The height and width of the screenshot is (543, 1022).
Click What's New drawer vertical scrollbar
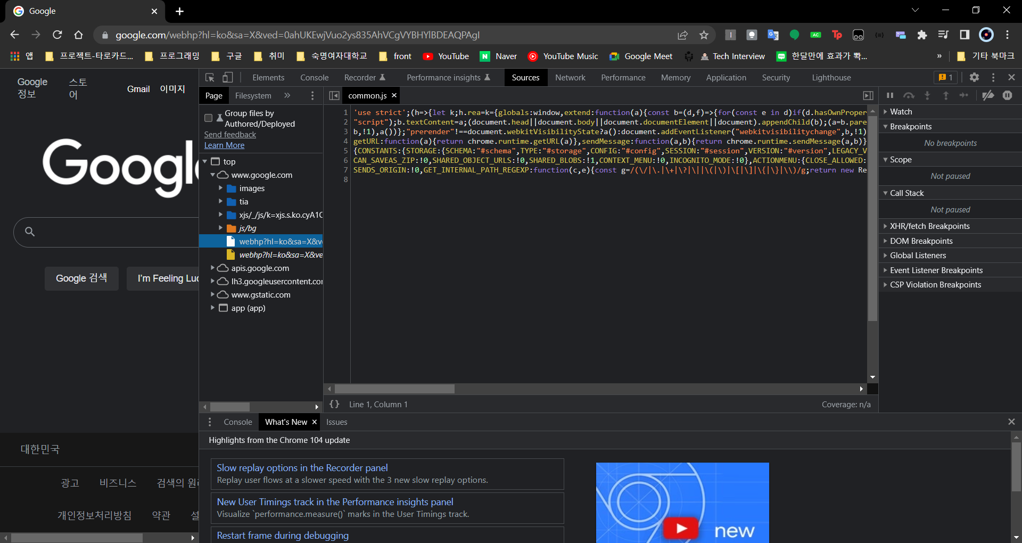tap(1017, 467)
